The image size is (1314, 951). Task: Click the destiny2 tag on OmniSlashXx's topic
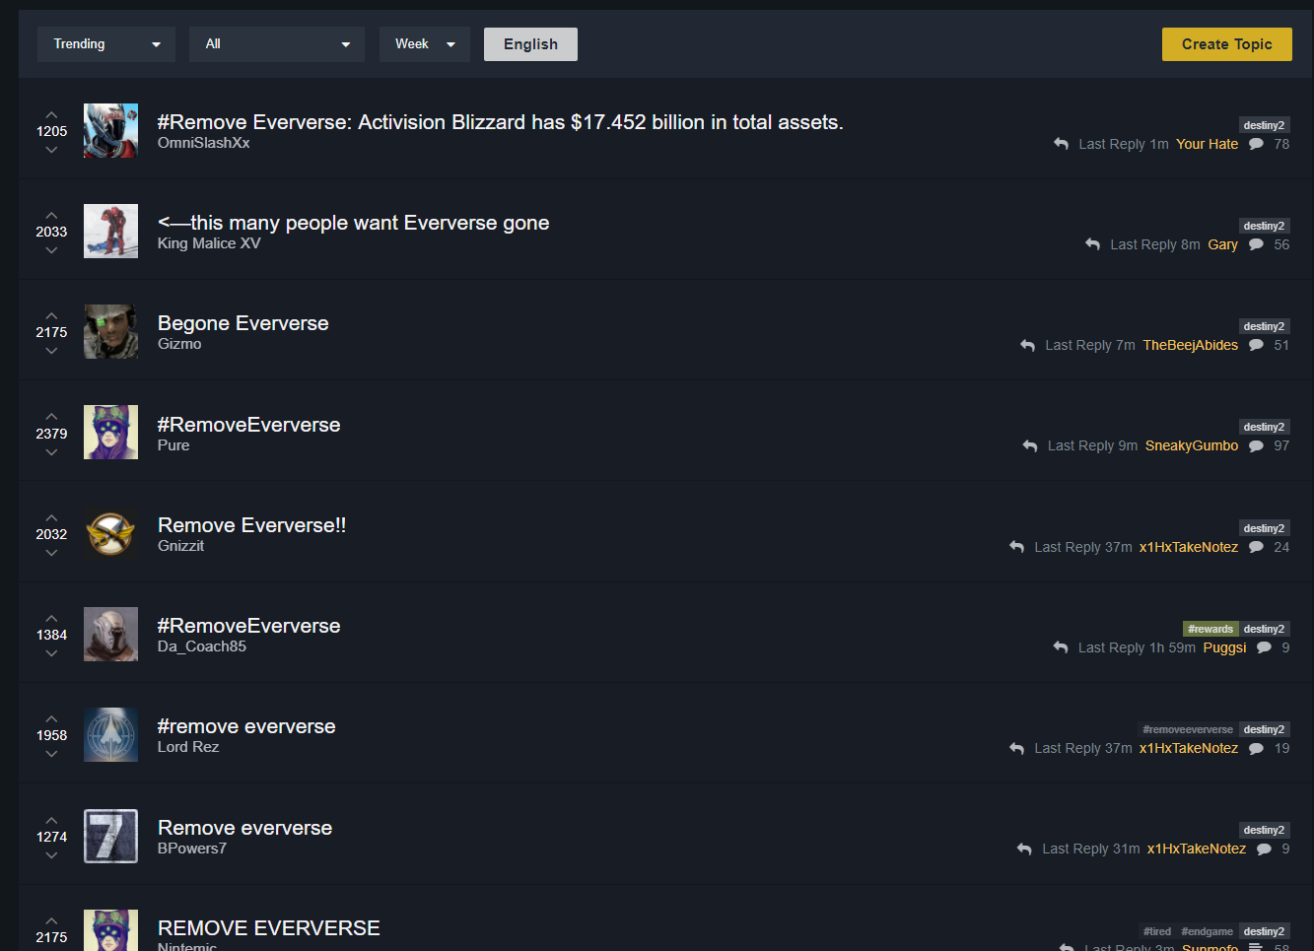click(x=1264, y=125)
